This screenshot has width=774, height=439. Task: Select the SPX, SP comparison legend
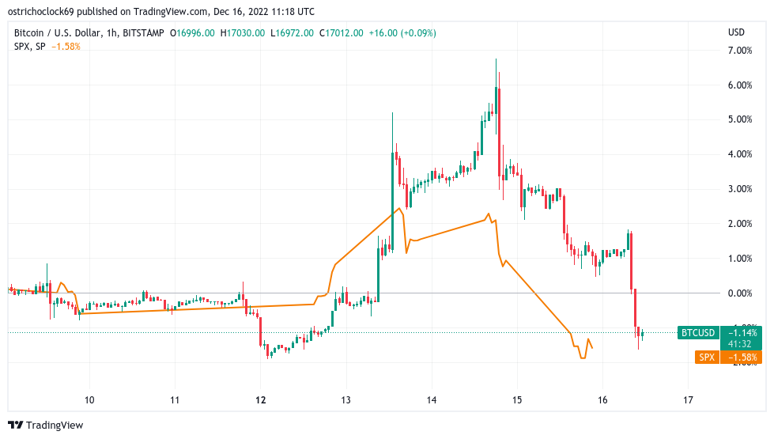pos(29,46)
